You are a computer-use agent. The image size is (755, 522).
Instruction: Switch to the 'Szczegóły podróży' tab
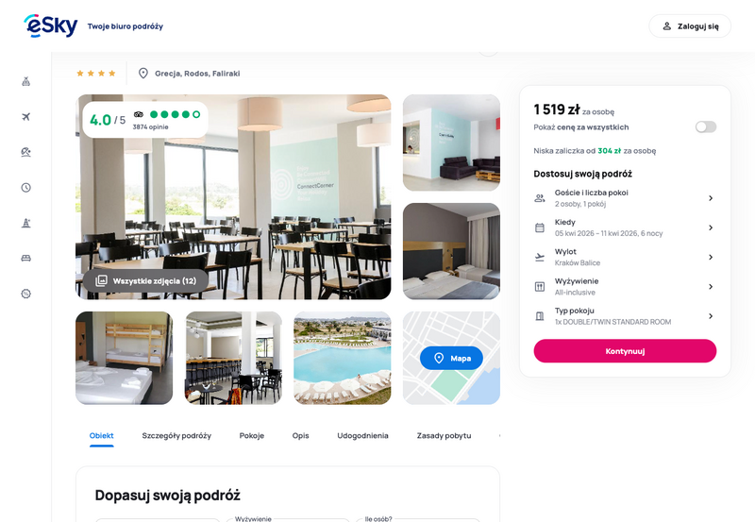tap(176, 435)
